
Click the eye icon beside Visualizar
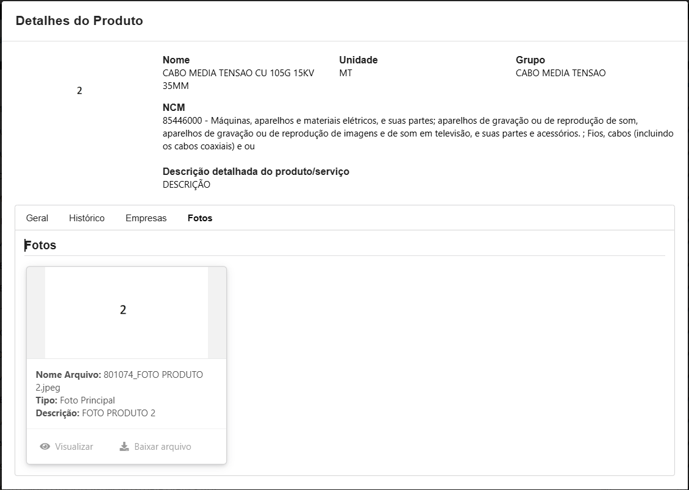pos(45,447)
